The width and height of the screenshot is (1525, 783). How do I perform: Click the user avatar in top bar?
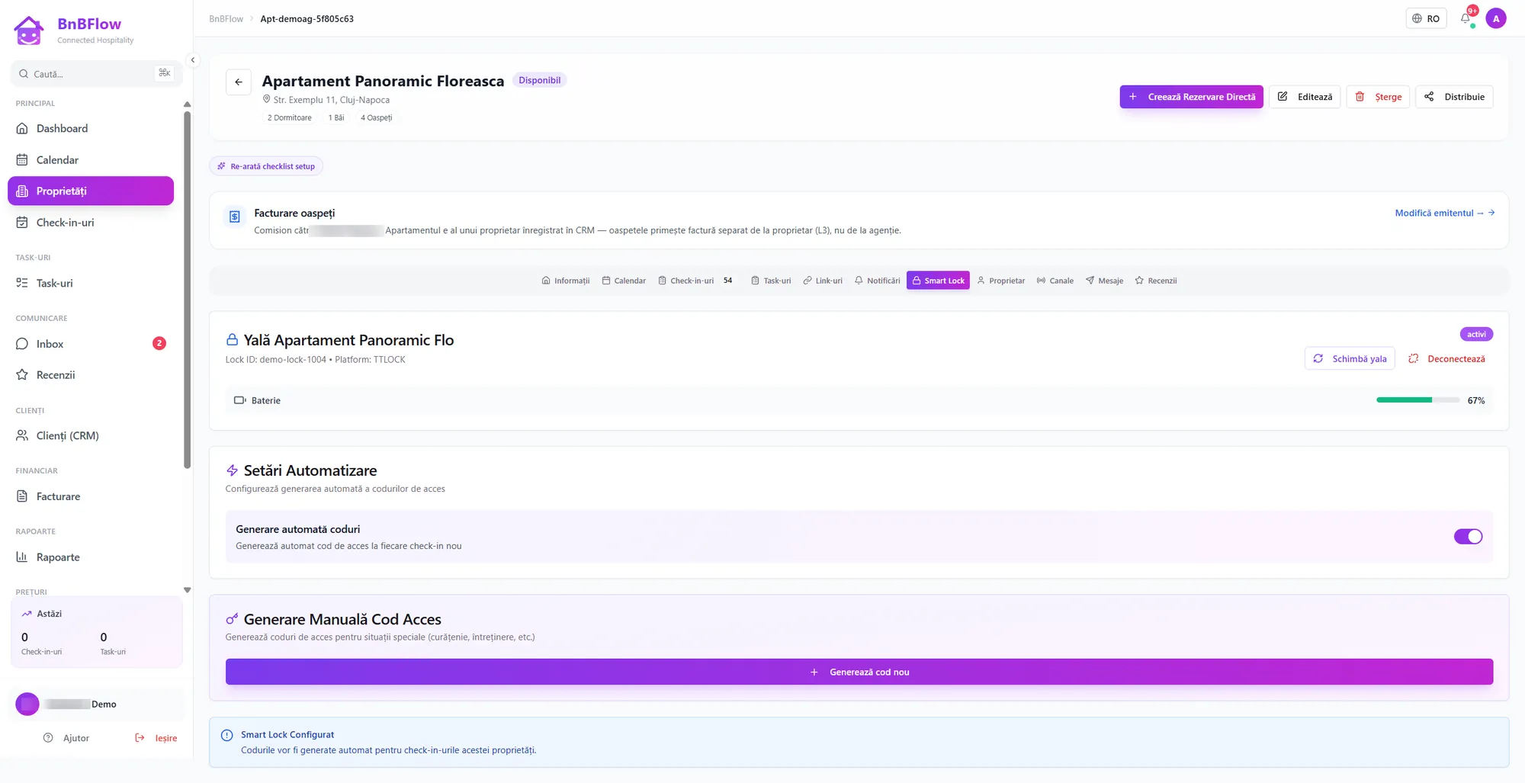point(1496,19)
